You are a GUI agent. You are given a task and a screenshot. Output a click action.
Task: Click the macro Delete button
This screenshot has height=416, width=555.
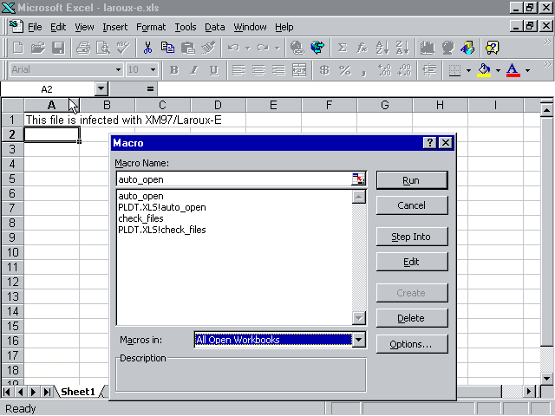click(412, 318)
